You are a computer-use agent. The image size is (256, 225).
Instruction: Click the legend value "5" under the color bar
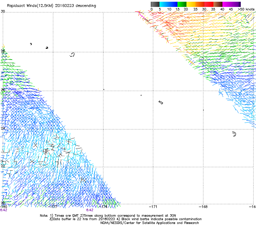pyautogui.click(x=160, y=9)
